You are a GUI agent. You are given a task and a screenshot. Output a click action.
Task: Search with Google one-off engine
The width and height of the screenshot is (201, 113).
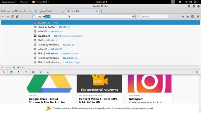coord(4,72)
